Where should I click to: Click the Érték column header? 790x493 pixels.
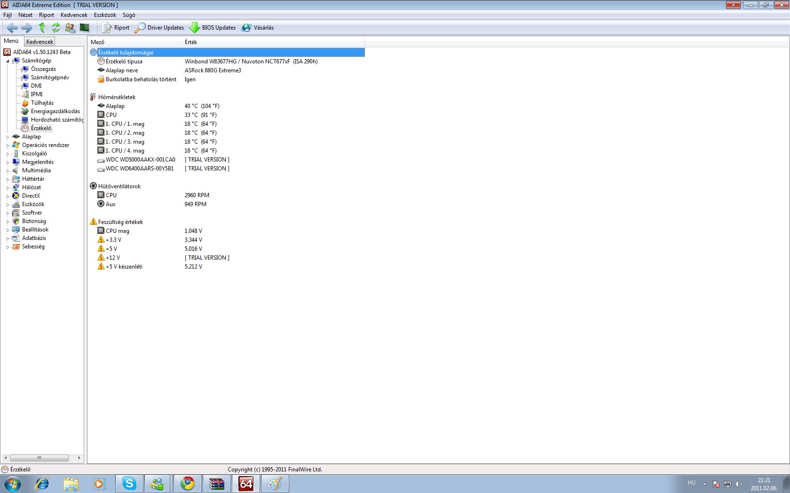click(x=273, y=42)
